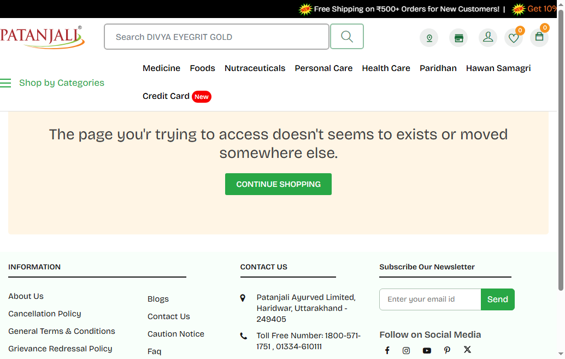Open the Nutraceuticals menu
Viewport: 565px width, 359px height.
coord(255,68)
